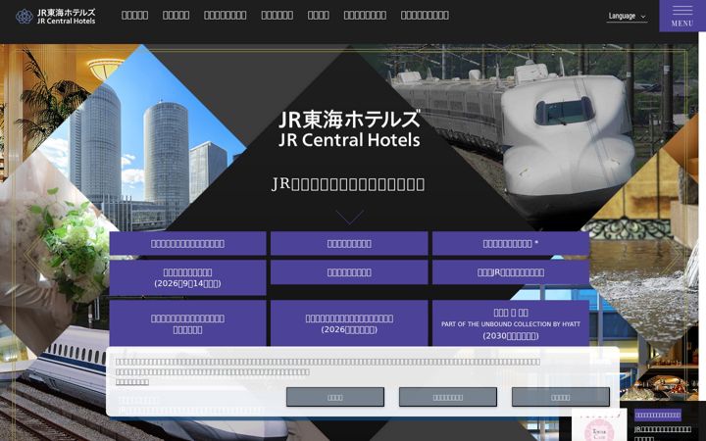Click the purple news label beside the pink thumbnail
706x441 pixels.
tap(657, 415)
